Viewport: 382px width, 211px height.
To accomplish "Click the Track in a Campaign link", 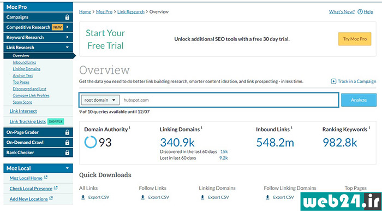I will 357,81.
